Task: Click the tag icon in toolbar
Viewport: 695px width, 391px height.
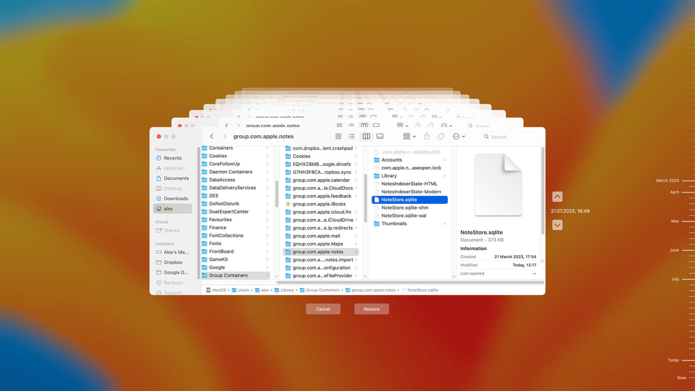Action: coord(441,136)
